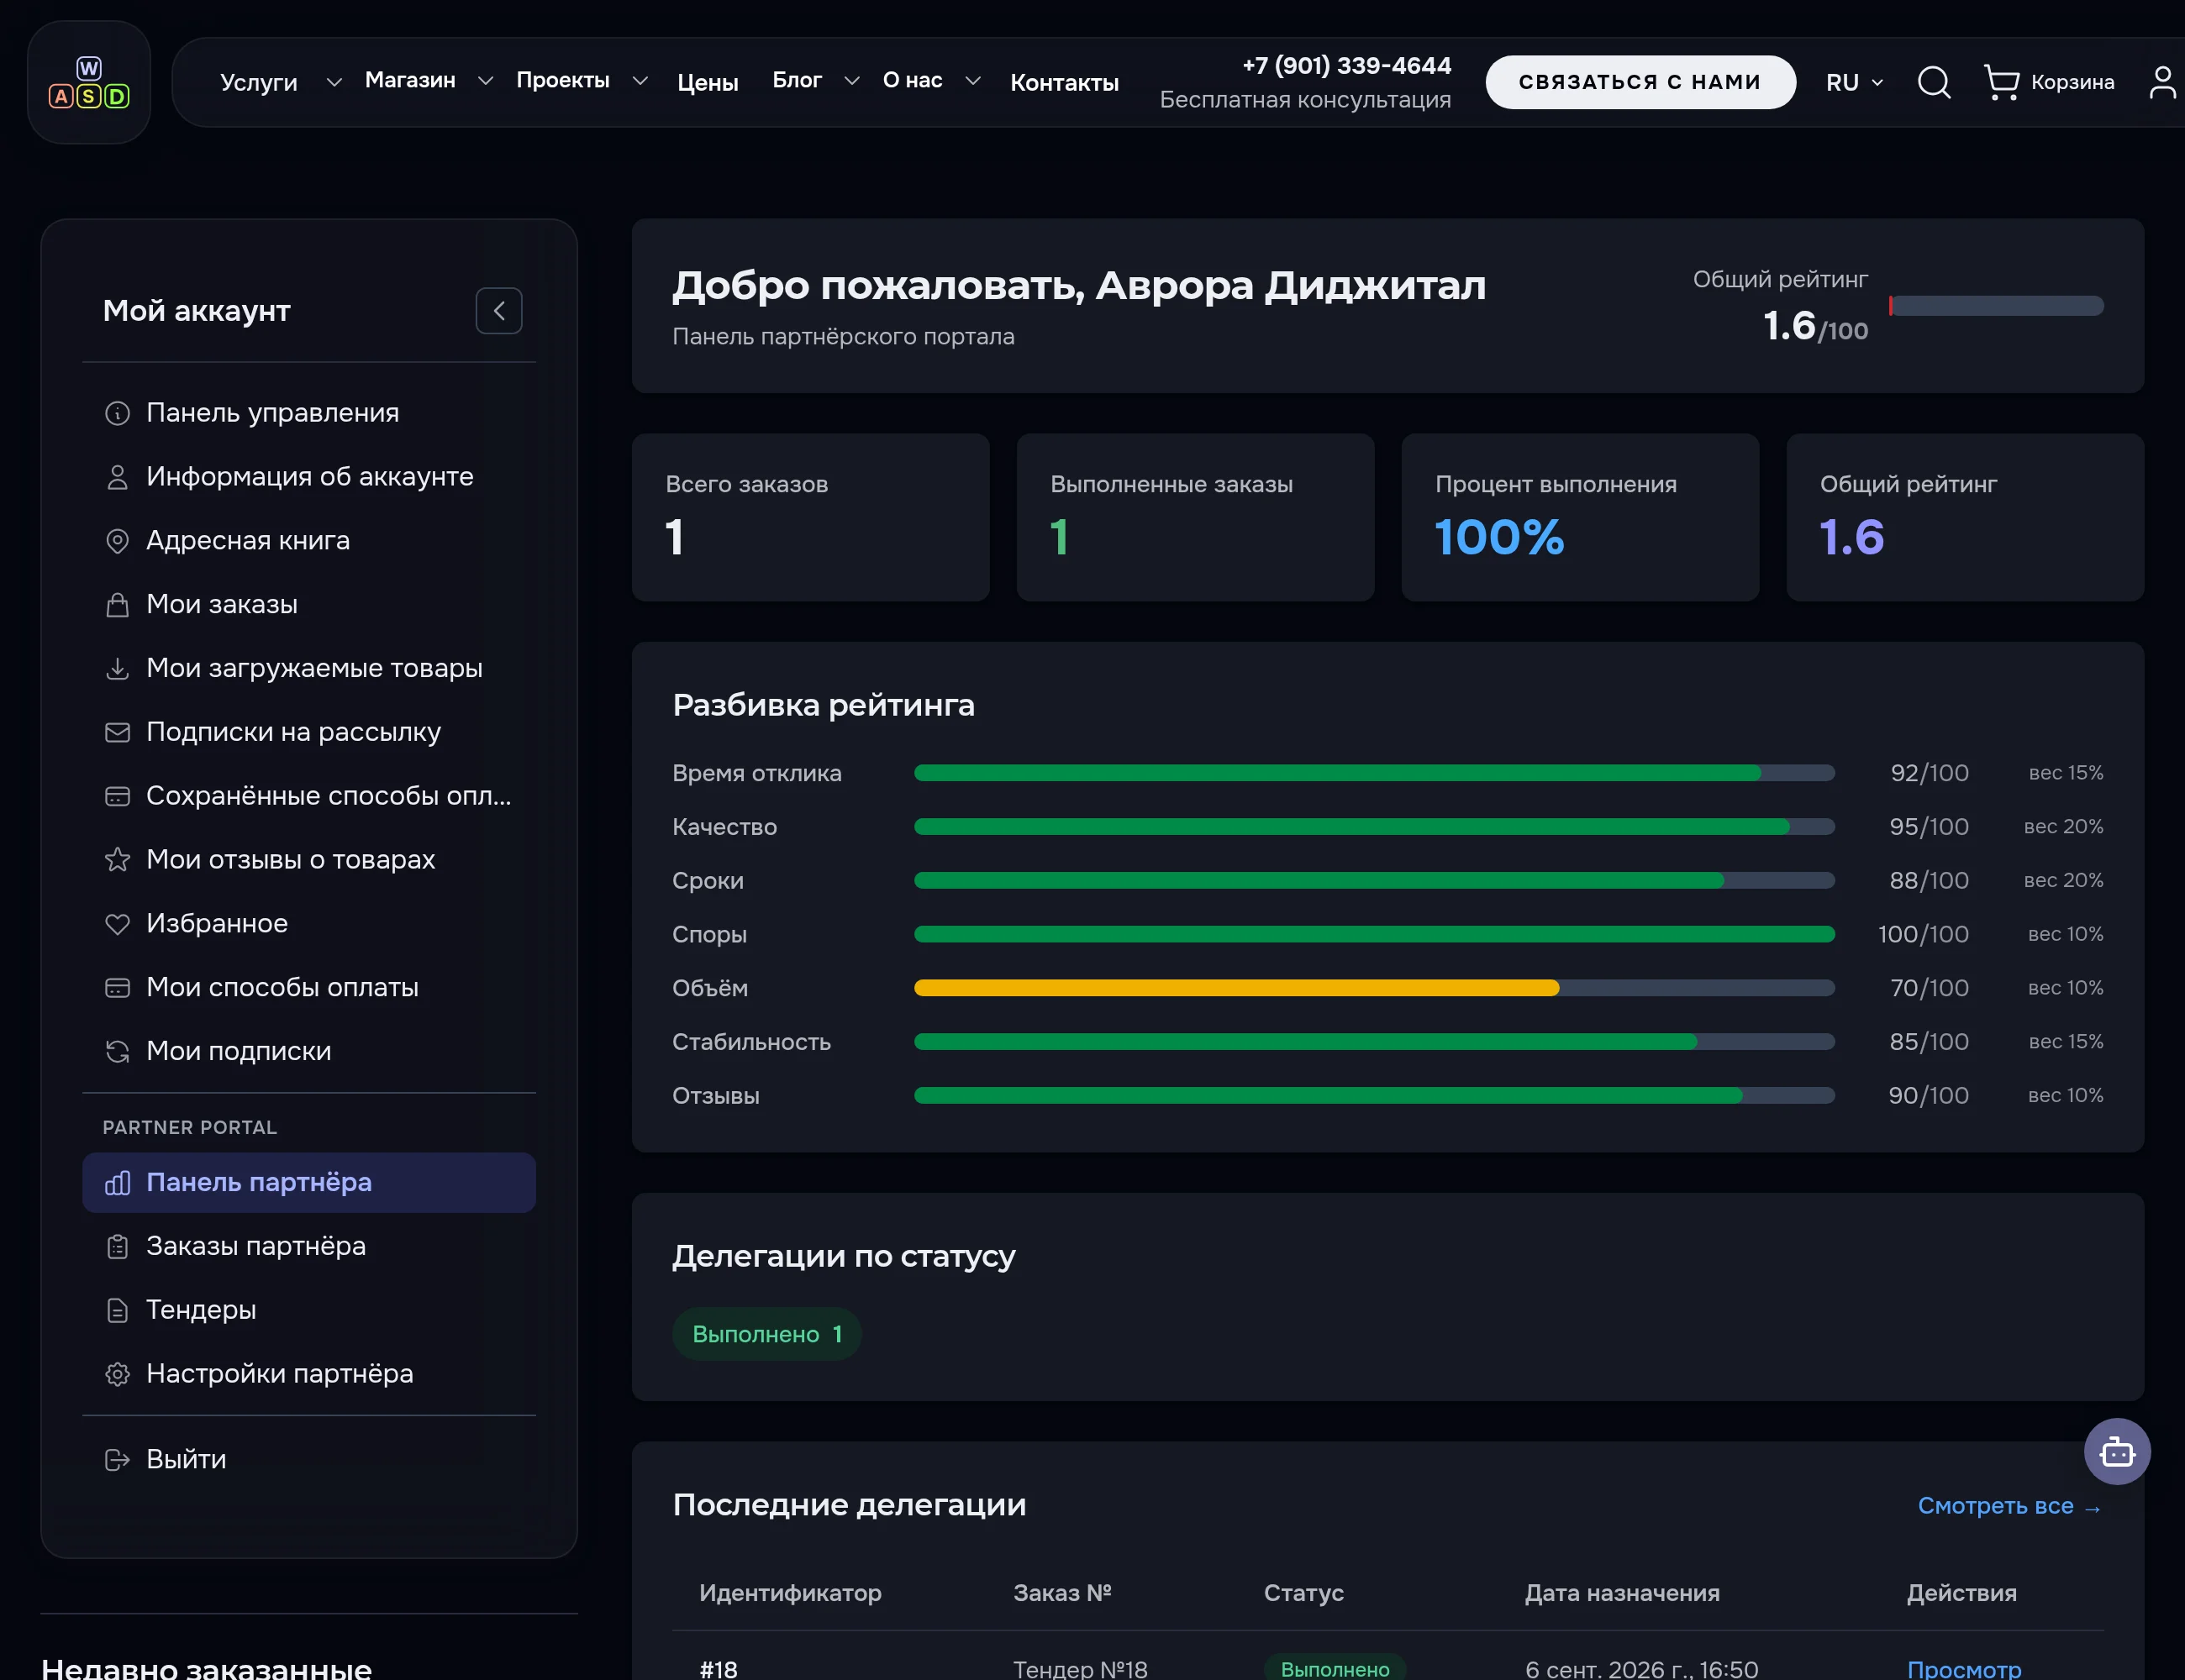Screen dimensions: 2185x1680
Task: Click the Общий рейтинг progress bar
Action: pyautogui.click(x=1996, y=306)
